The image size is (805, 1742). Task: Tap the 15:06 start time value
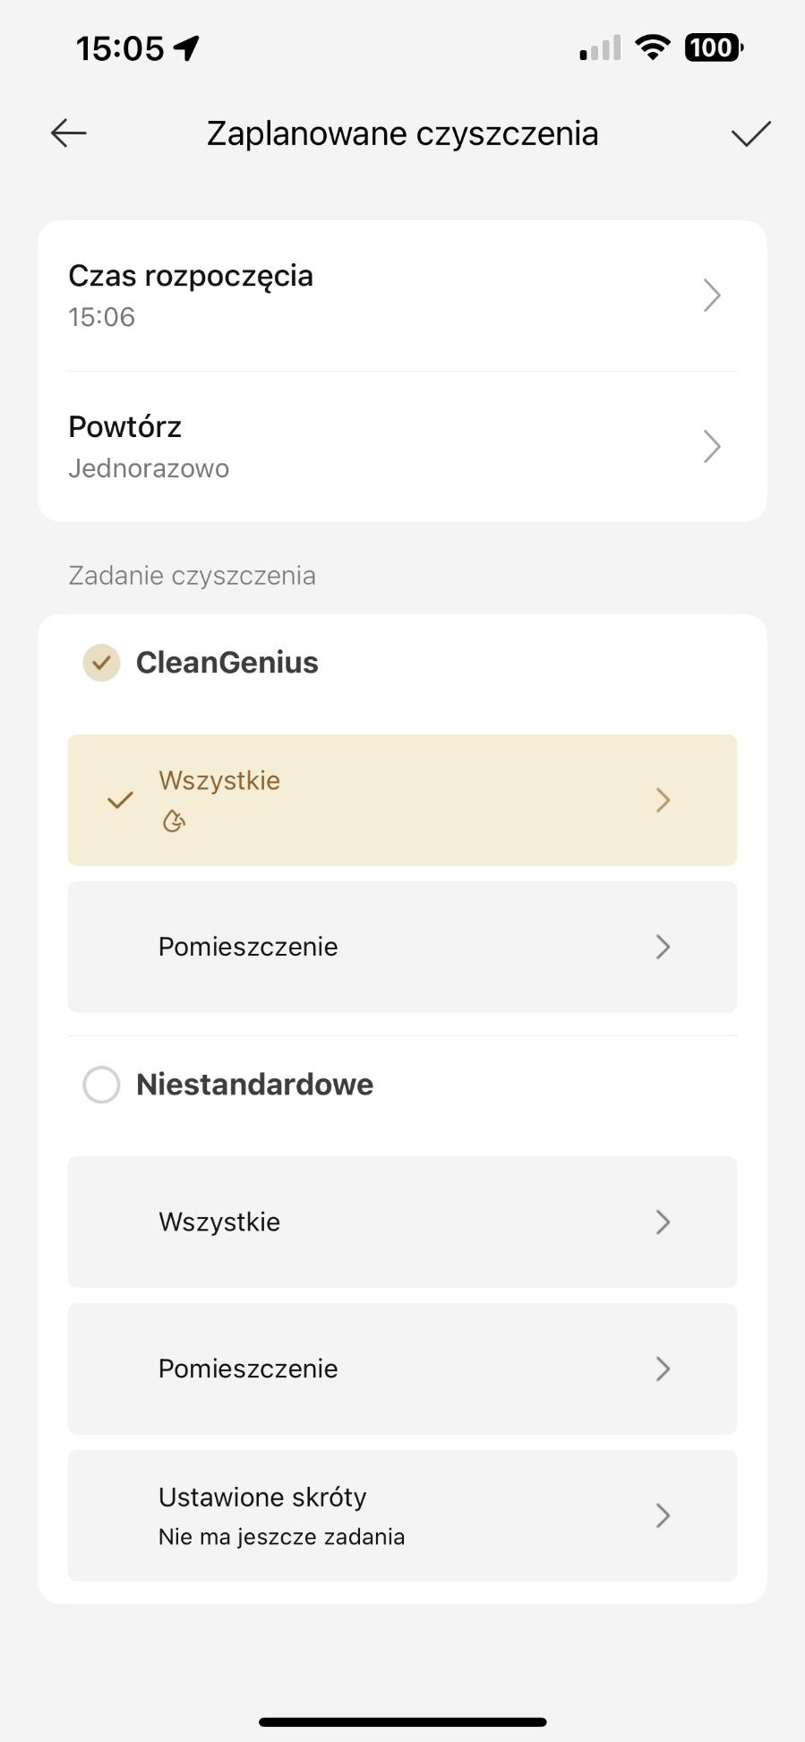click(x=101, y=317)
